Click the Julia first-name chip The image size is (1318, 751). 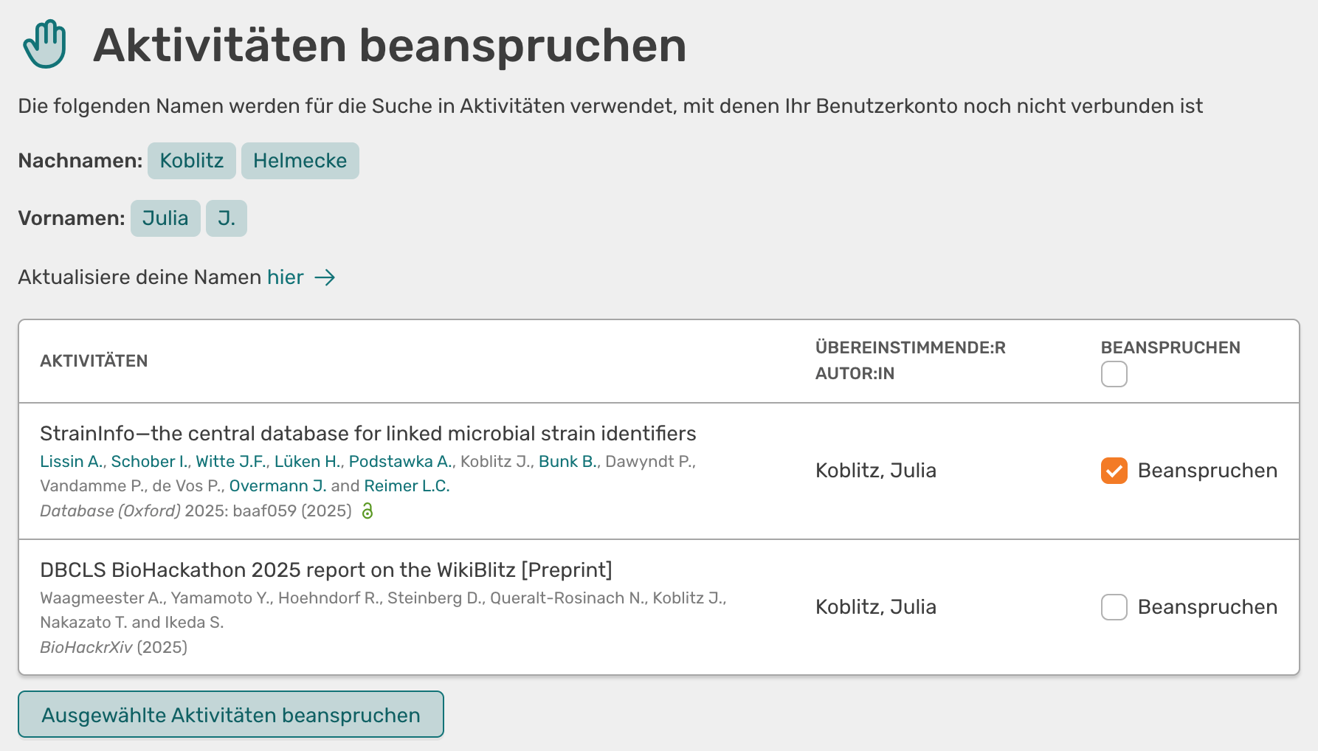[x=165, y=218]
